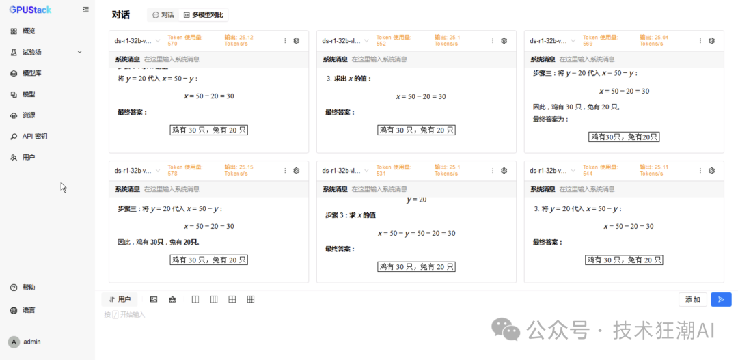Open more options in Token 531 panel

pos(492,170)
